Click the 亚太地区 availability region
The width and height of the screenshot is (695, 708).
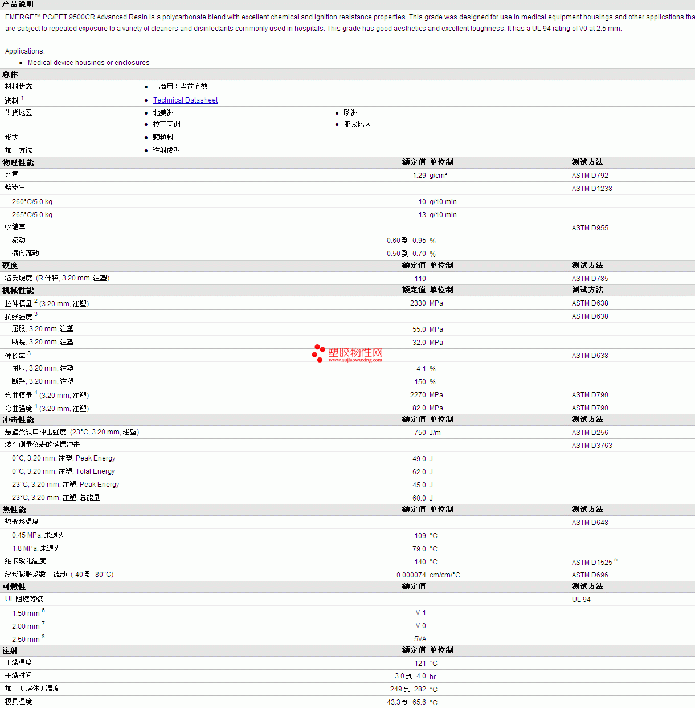(x=357, y=124)
